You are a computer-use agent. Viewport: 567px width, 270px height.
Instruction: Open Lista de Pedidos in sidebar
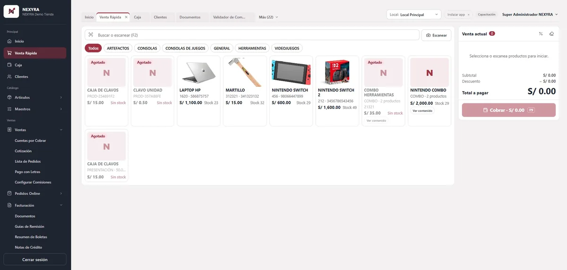tap(28, 161)
